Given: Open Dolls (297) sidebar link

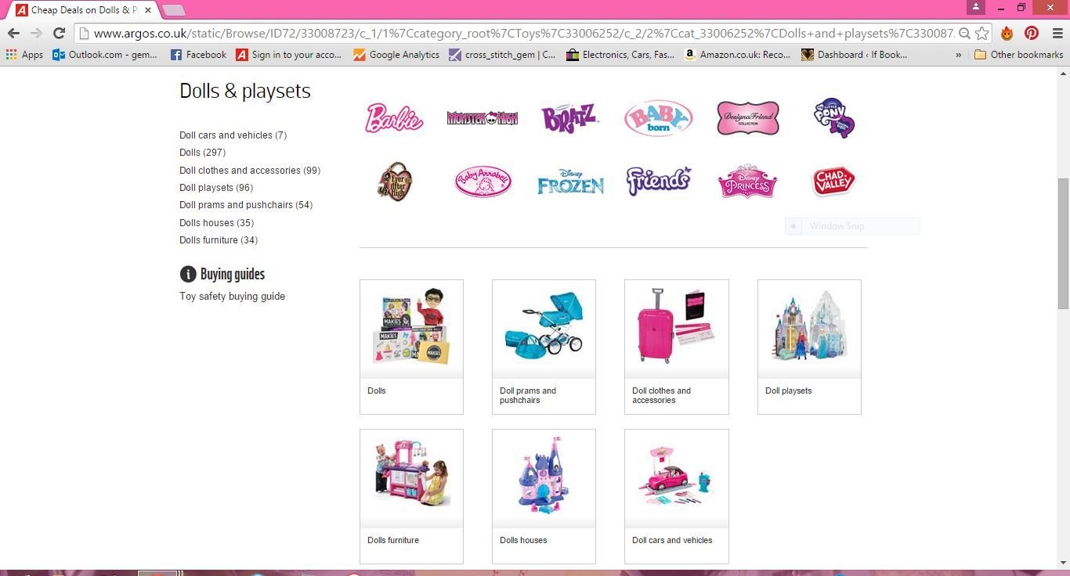Looking at the screenshot, I should click(x=202, y=153).
